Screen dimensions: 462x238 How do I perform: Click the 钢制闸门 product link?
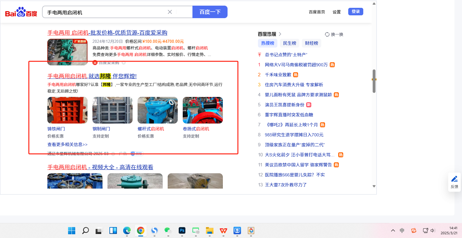coord(101,129)
